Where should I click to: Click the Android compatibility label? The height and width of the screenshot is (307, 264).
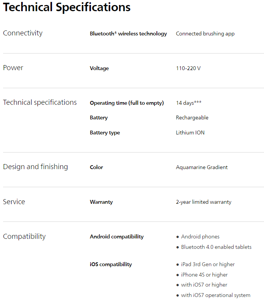116,237
